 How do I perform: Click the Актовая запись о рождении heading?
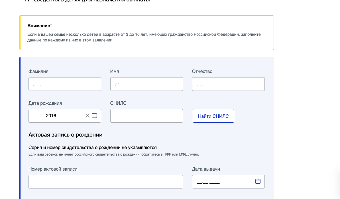click(66, 135)
